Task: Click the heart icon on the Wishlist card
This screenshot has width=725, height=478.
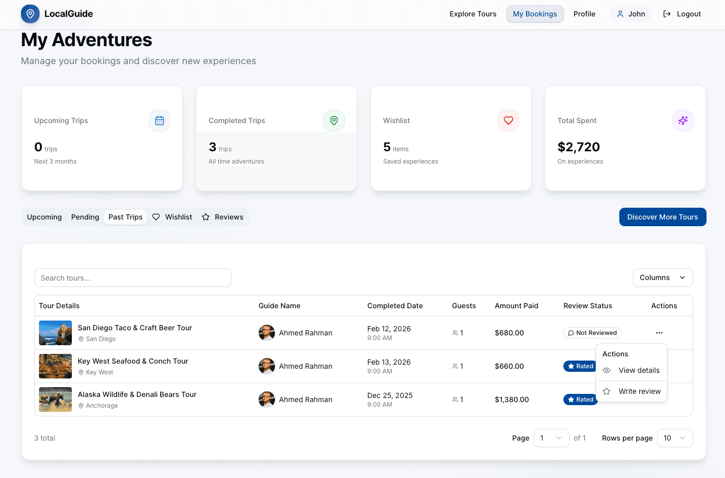Action: point(508,121)
